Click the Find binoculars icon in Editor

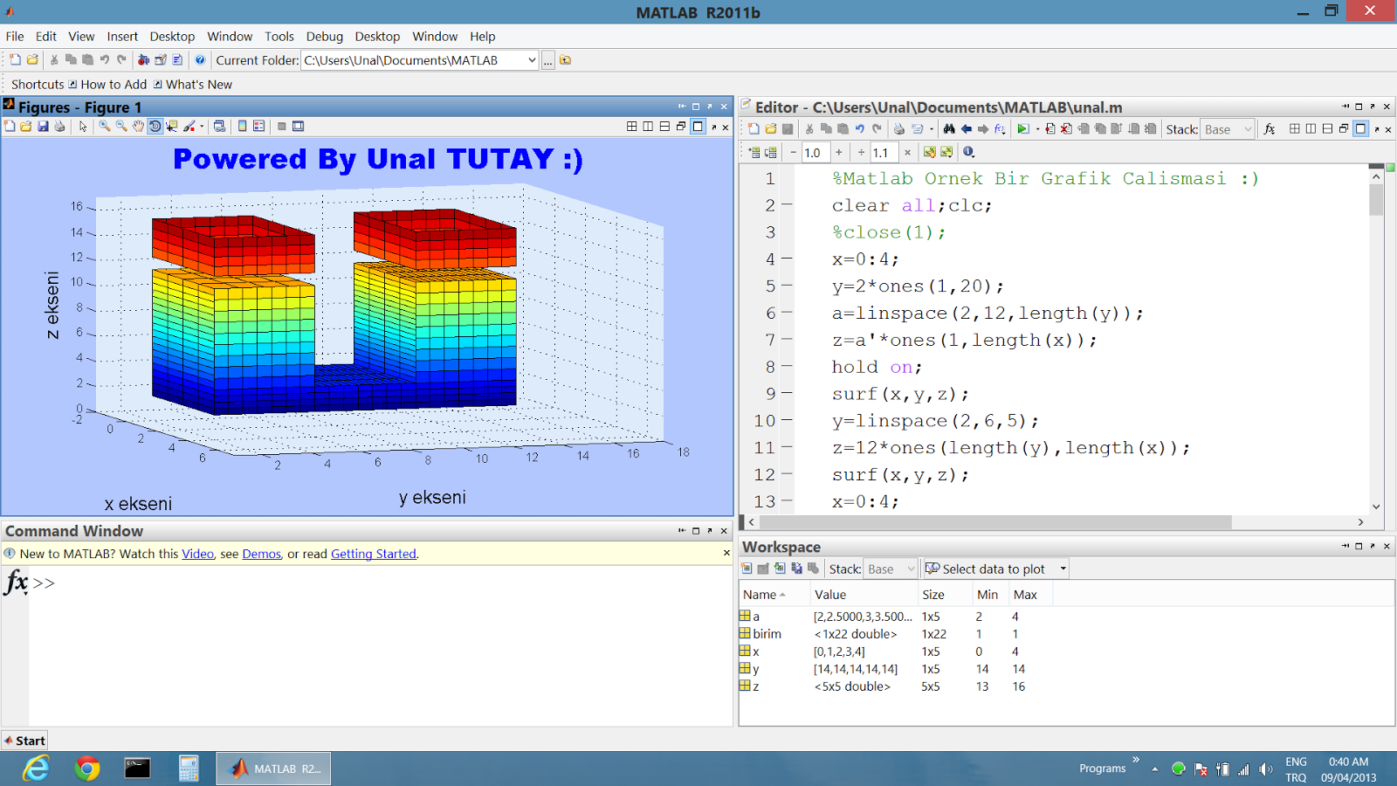(949, 129)
